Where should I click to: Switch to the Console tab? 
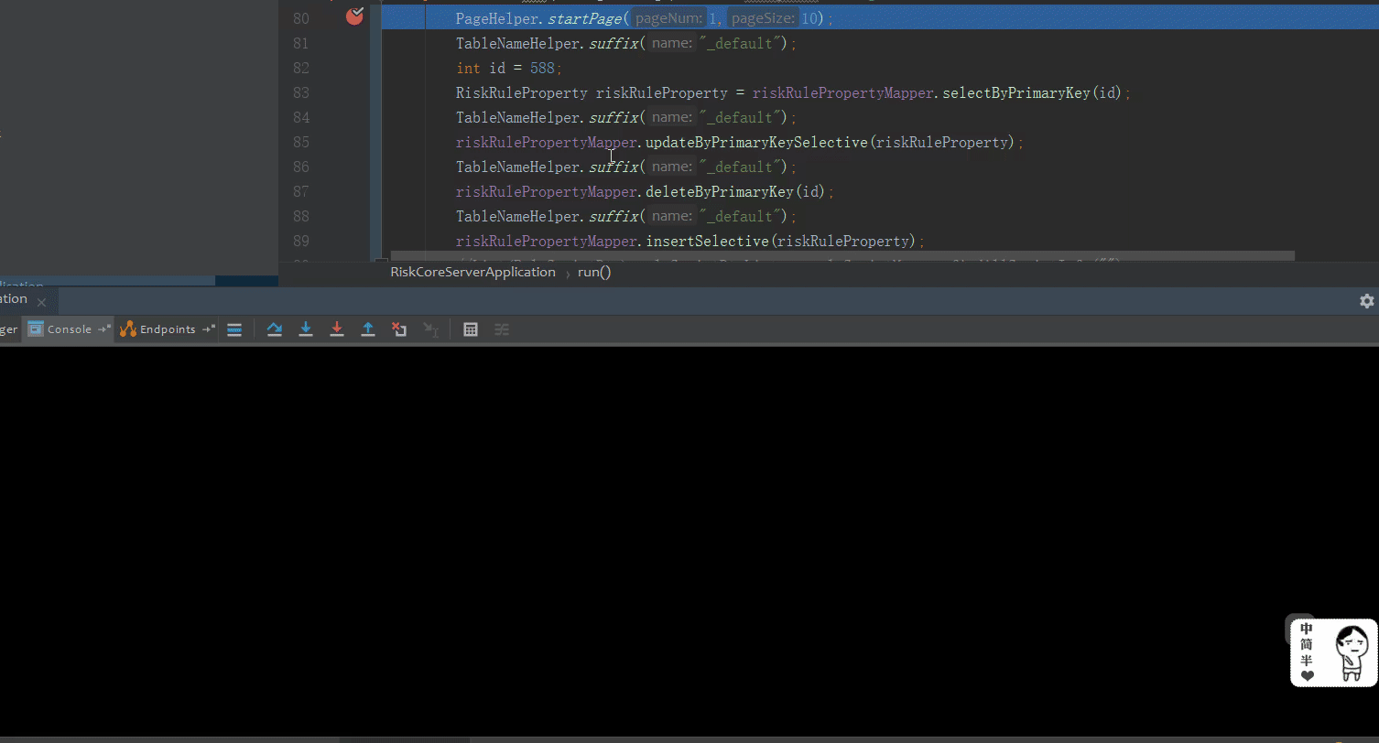69,329
